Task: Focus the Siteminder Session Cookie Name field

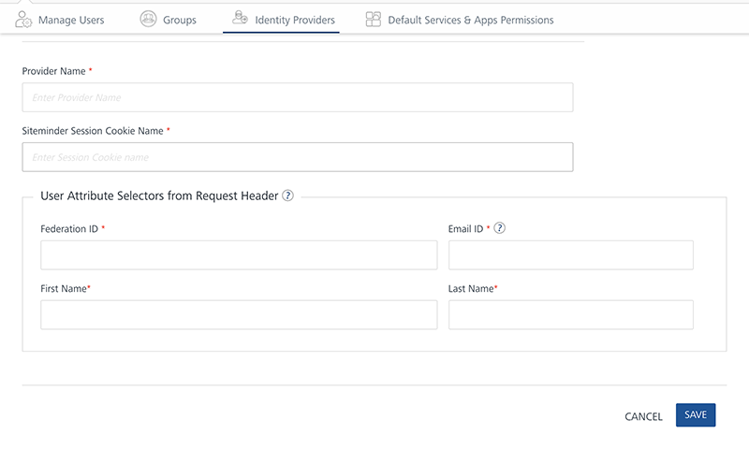Action: 298,157
